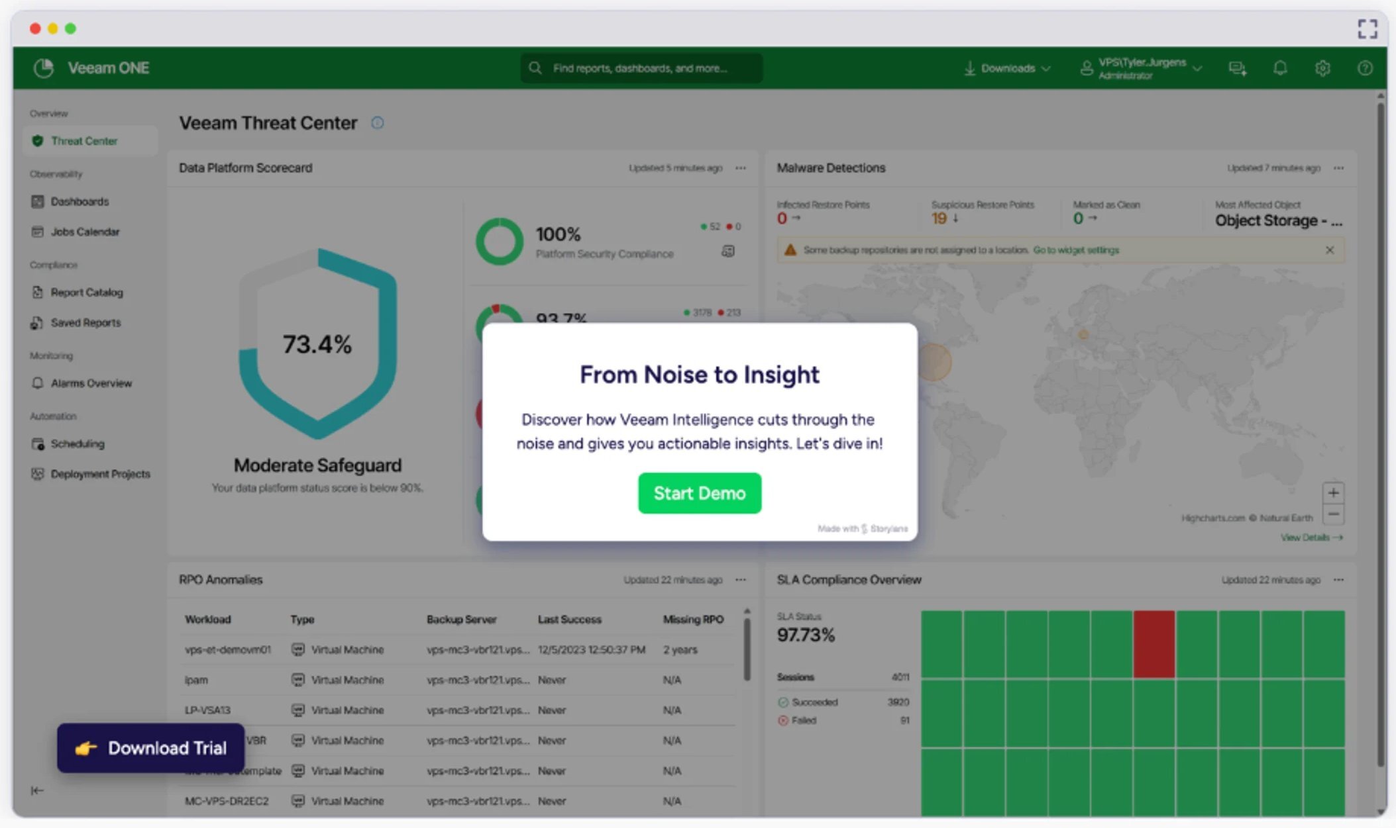Viewport: 1396px width, 828px height.
Task: Open RPO Anomalies widget options menu
Action: tap(741, 580)
